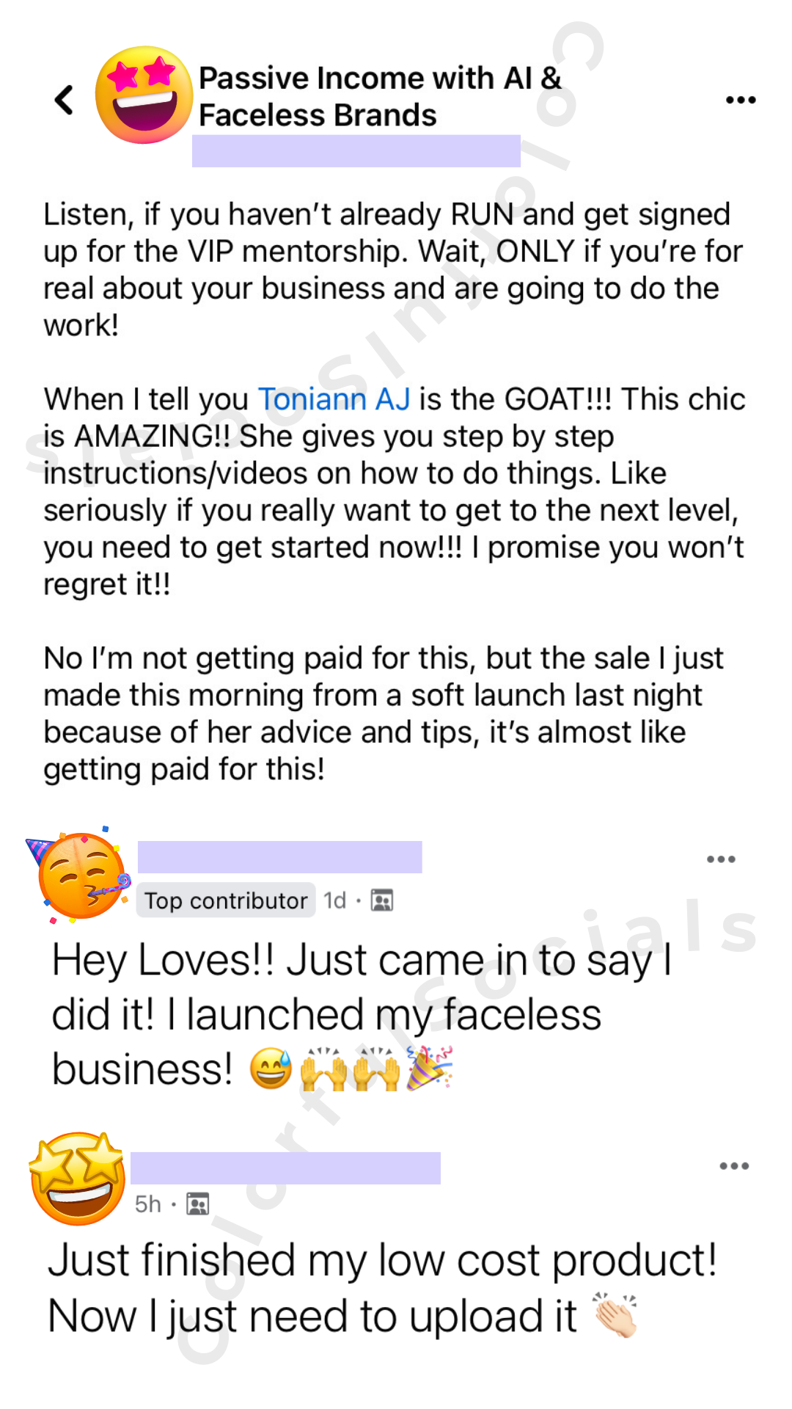Select the redacted author name under group title
Viewport: 792px width, 1409px height.
point(356,151)
